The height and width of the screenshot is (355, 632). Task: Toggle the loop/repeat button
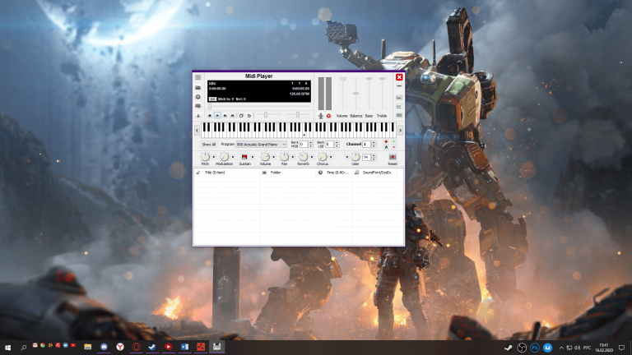pyautogui.click(x=249, y=116)
